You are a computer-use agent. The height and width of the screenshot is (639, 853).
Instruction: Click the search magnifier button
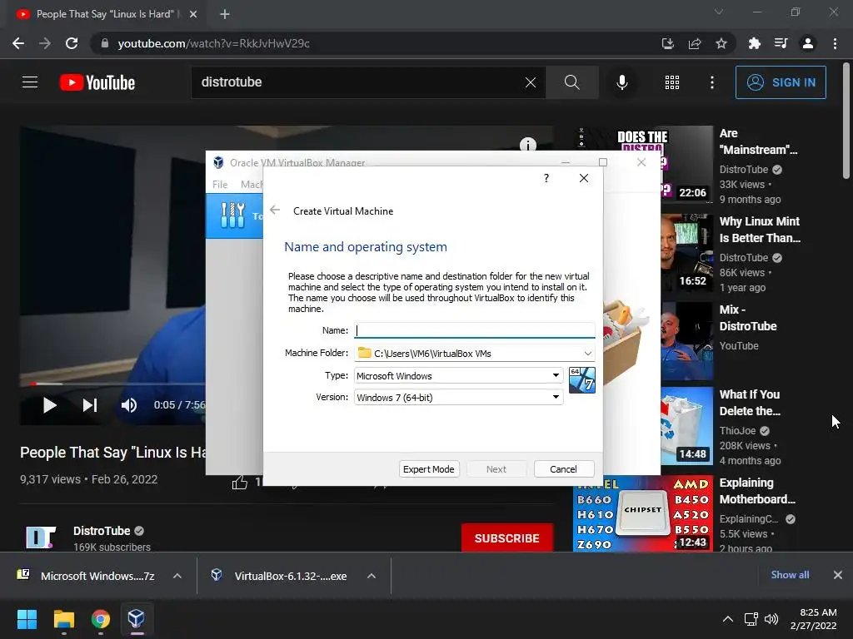[x=572, y=82]
